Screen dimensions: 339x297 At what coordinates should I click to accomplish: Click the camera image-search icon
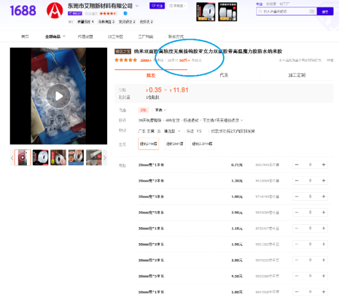pyautogui.click(x=311, y=11)
